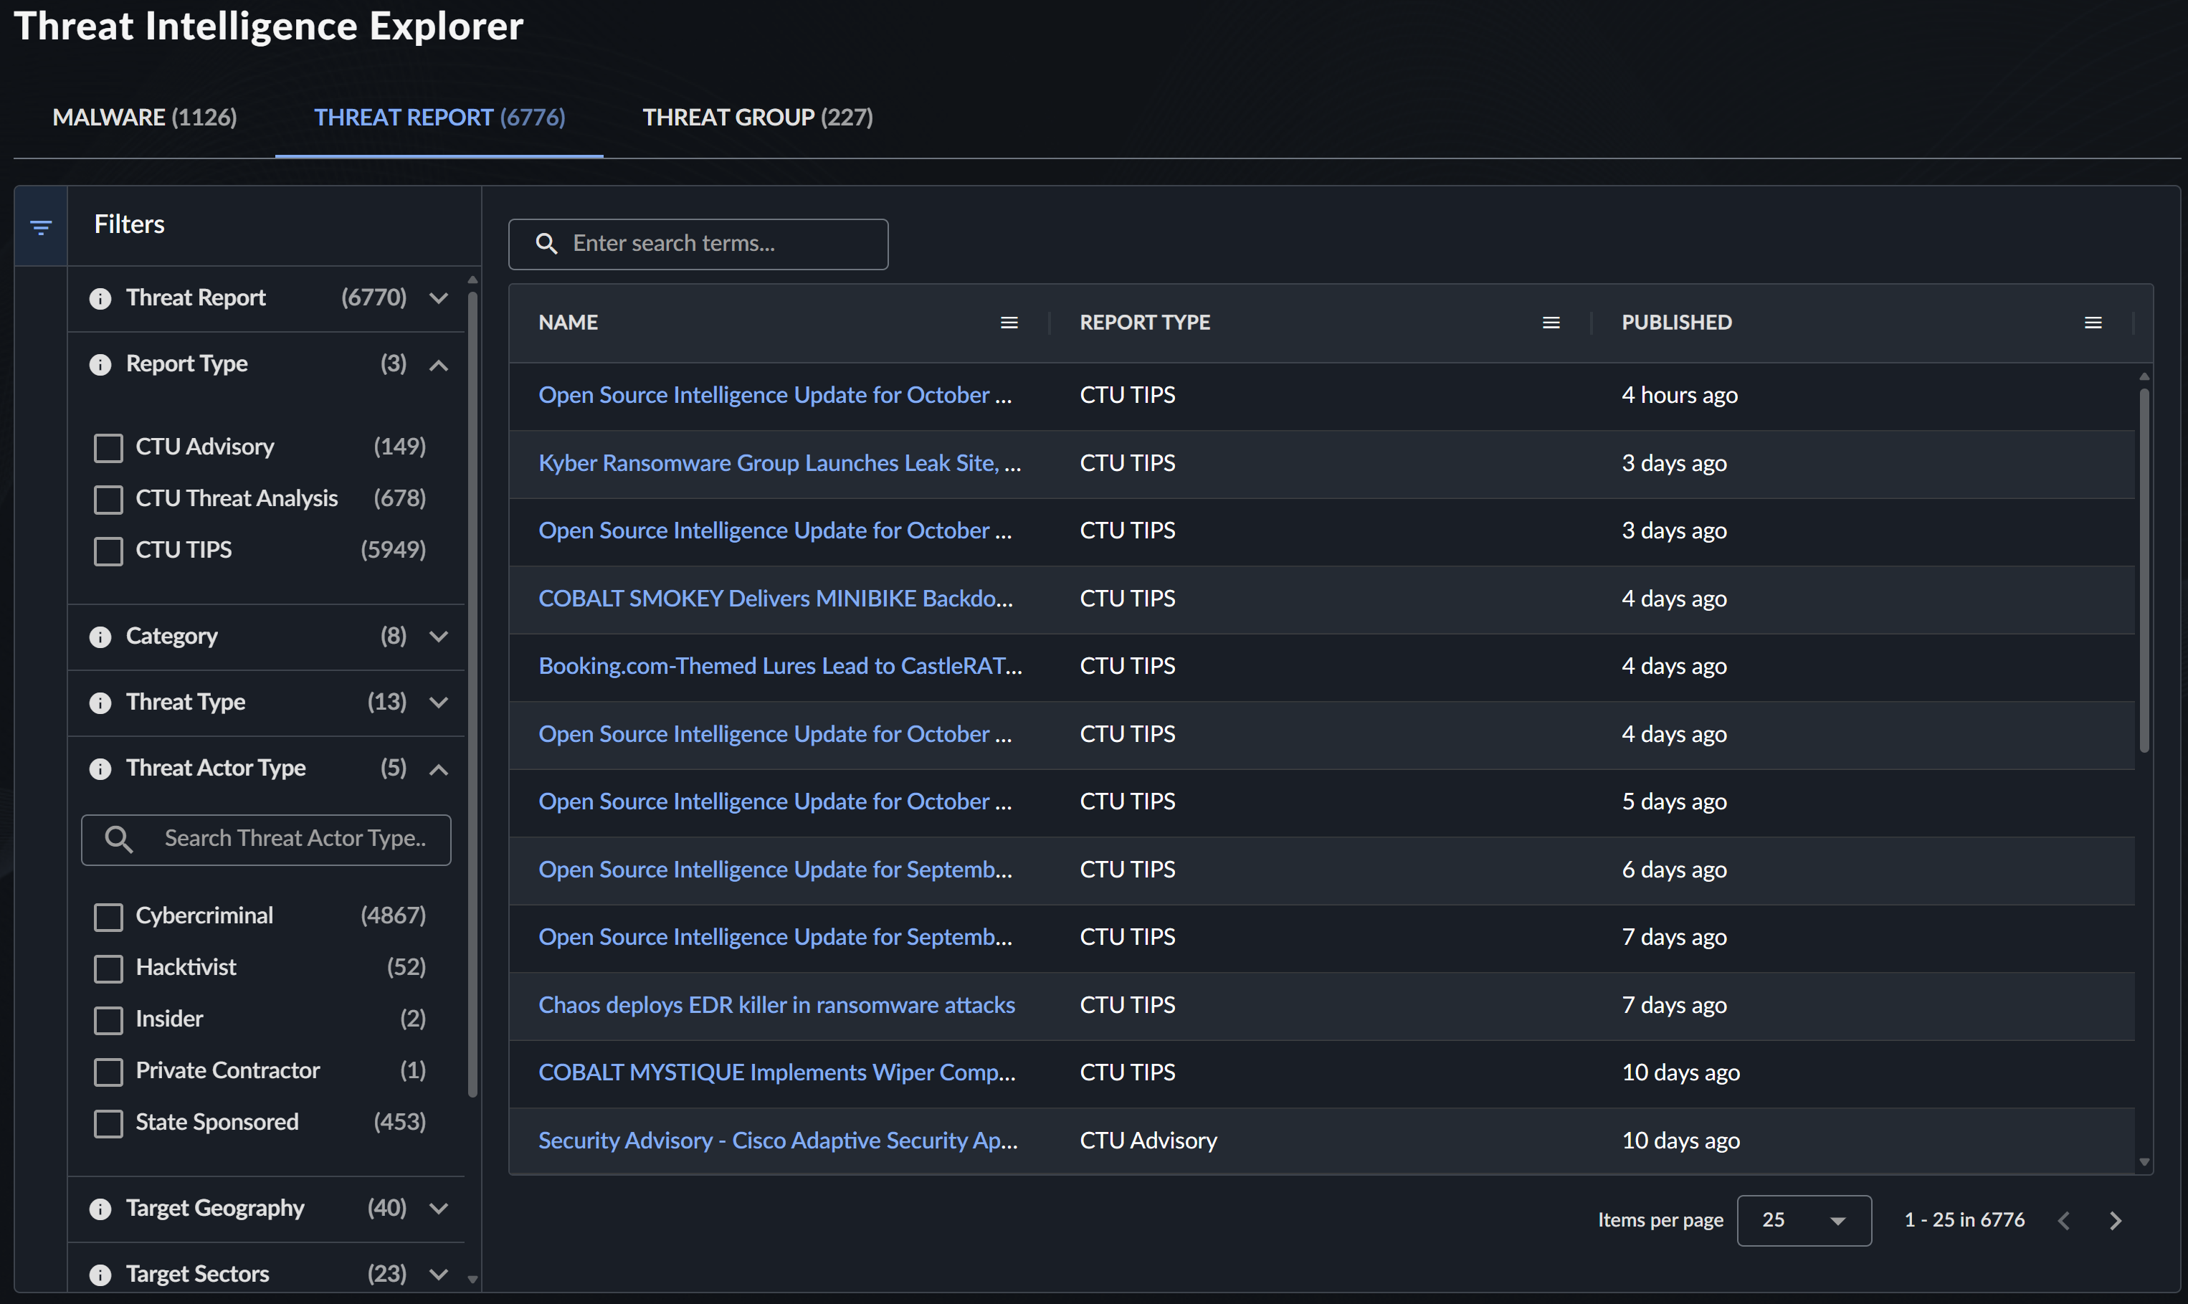This screenshot has width=2188, height=1304.
Task: Click info icon beside Threat Report filter
Action: 100,299
